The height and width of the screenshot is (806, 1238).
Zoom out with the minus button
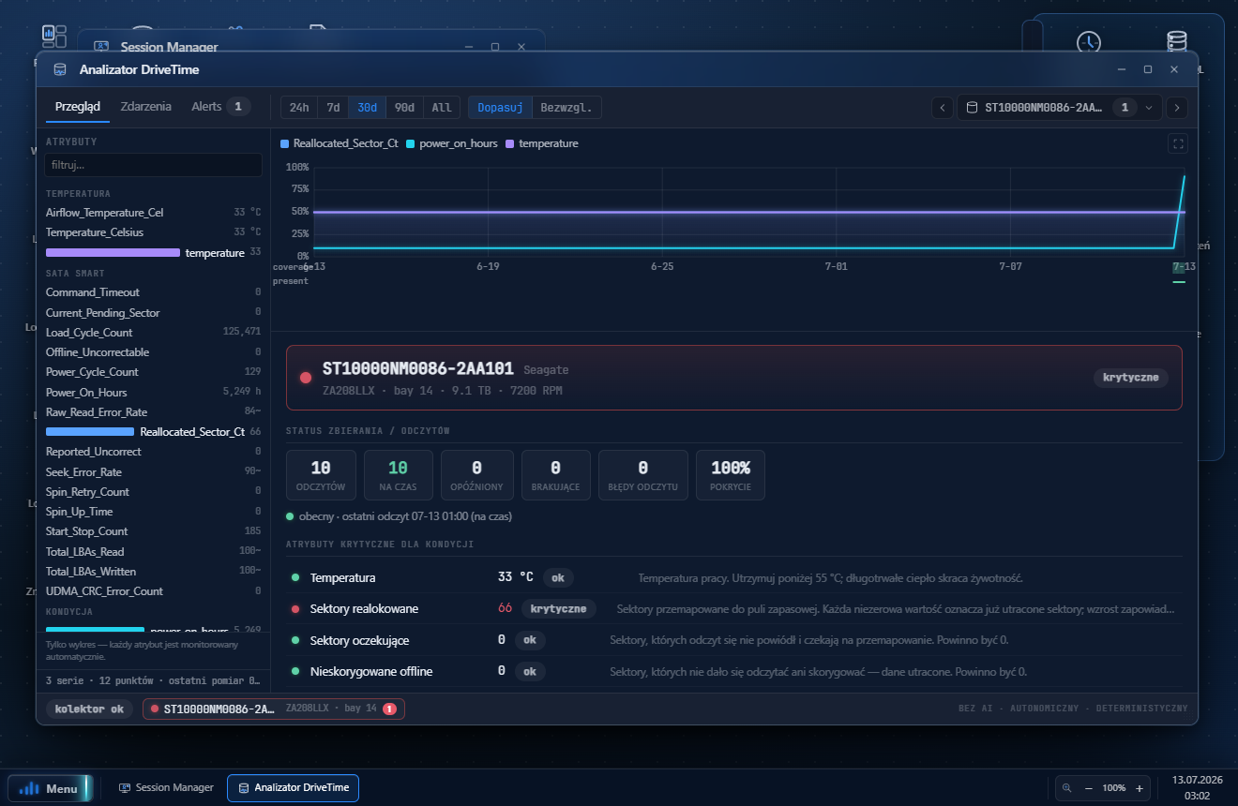(1088, 788)
